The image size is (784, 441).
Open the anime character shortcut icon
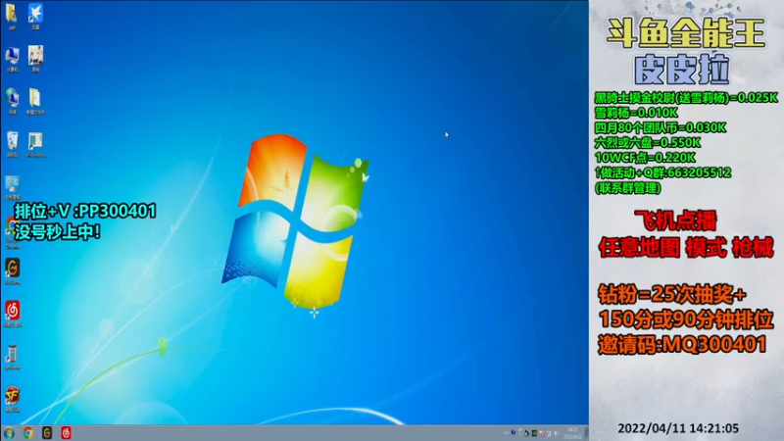coord(35,59)
